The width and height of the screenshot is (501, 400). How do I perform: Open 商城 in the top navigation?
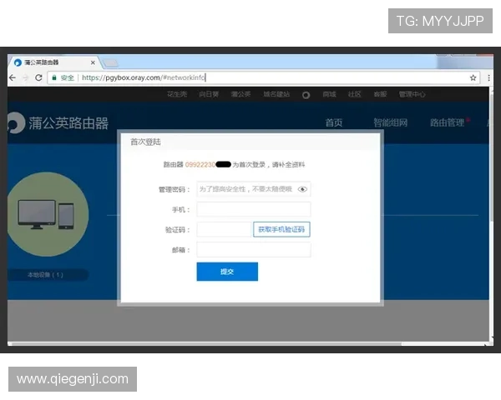[x=329, y=94]
